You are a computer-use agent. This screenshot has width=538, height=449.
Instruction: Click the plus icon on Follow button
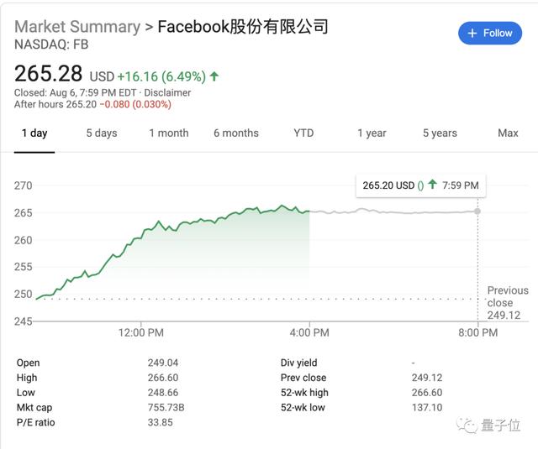(x=472, y=34)
